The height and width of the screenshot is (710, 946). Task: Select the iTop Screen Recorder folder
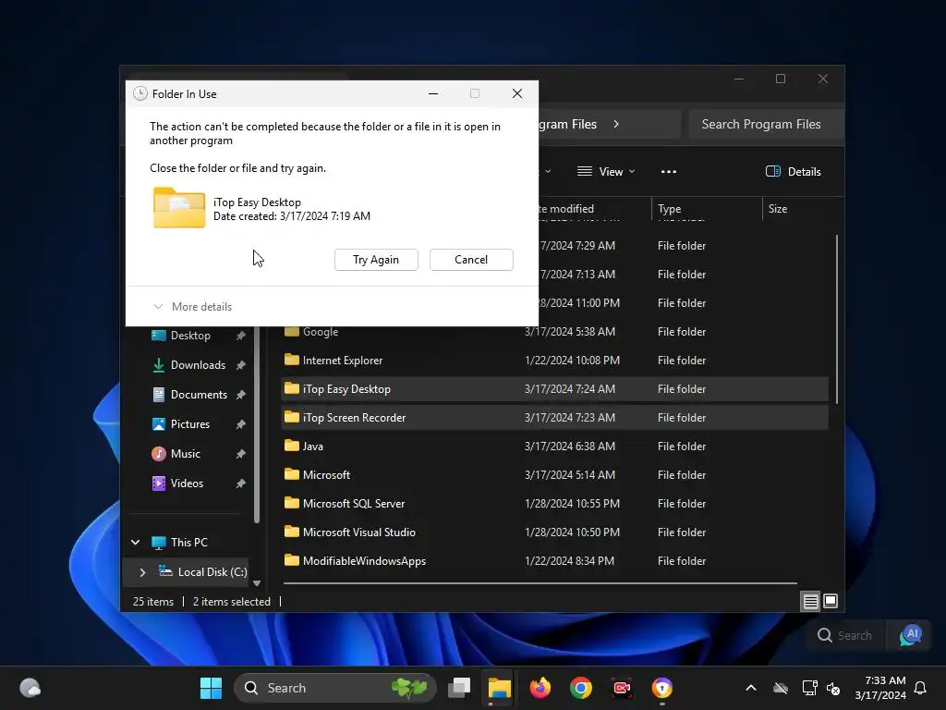click(554, 418)
